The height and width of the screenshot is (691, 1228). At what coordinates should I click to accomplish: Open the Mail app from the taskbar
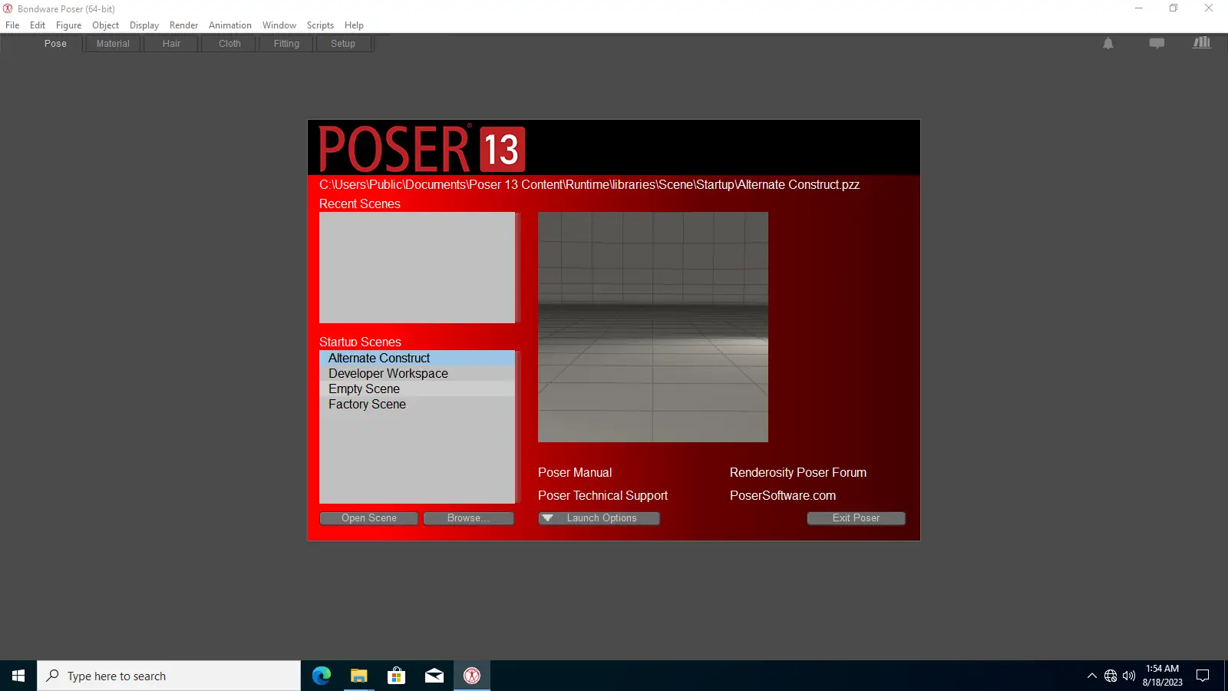coord(434,676)
